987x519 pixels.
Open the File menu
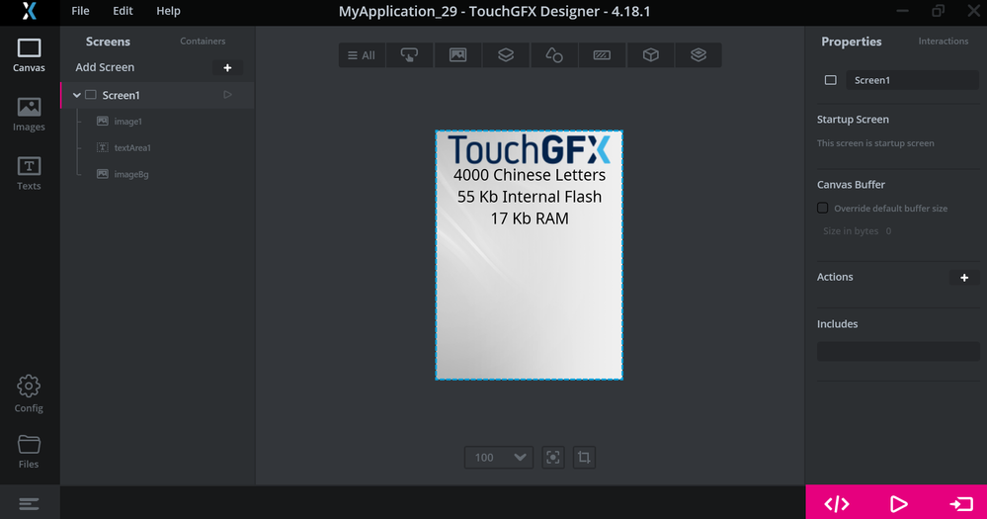pyautogui.click(x=81, y=11)
